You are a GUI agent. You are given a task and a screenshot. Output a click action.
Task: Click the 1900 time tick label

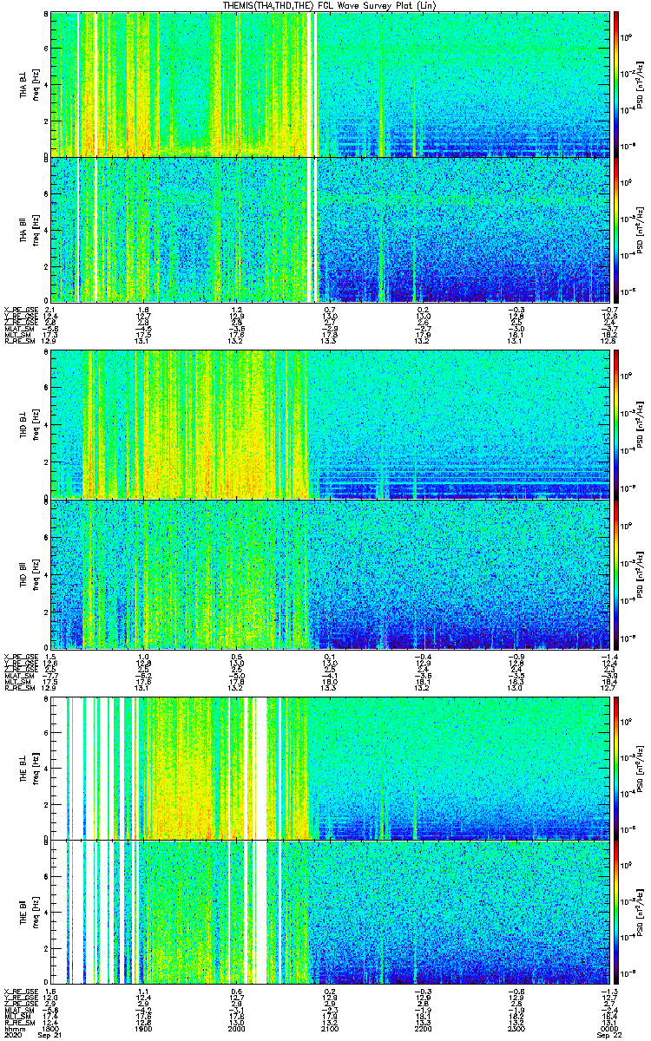coord(143,1030)
